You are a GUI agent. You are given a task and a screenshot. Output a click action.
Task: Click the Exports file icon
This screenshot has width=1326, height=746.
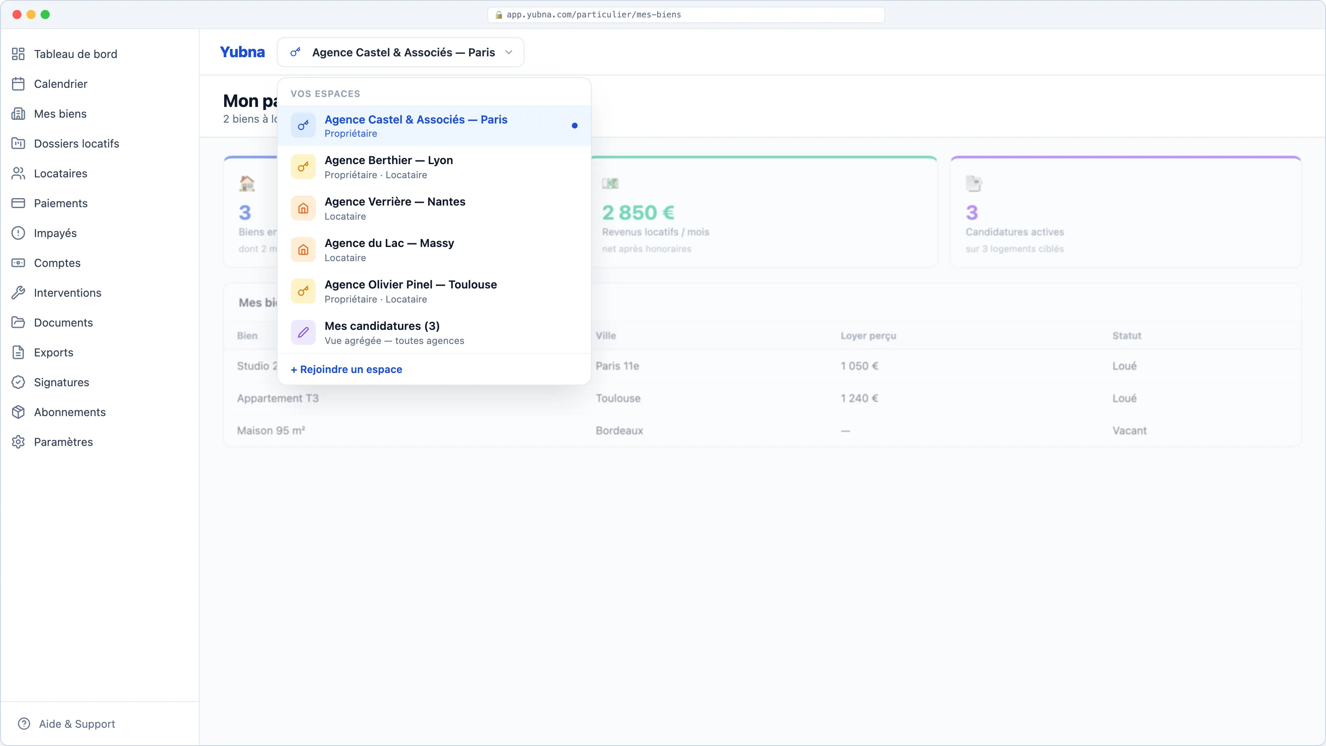(19, 353)
